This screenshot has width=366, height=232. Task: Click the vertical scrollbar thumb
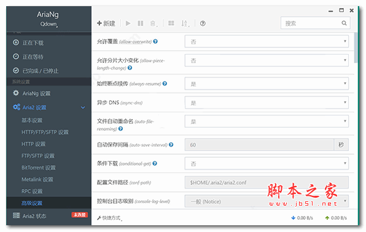tap(356, 48)
